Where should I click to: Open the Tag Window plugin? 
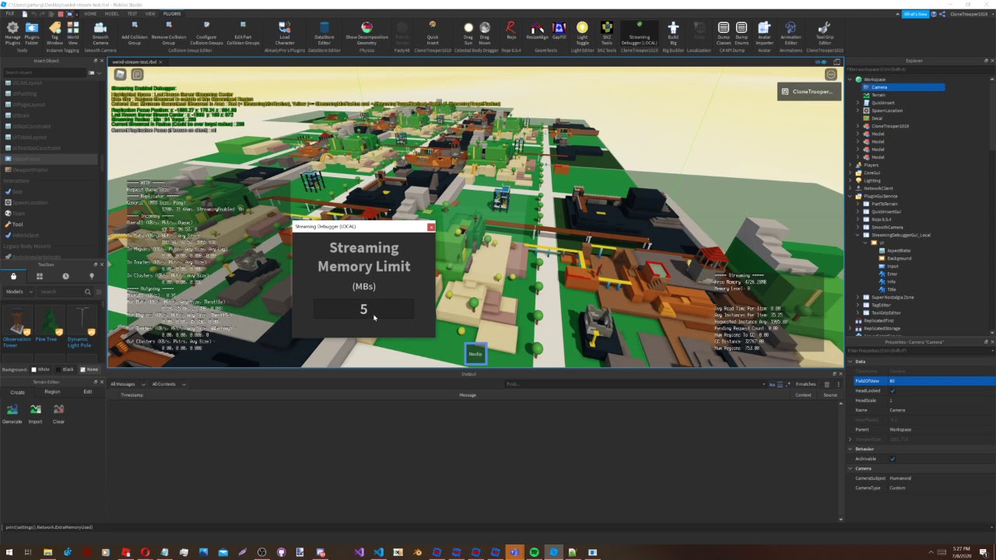(x=54, y=33)
